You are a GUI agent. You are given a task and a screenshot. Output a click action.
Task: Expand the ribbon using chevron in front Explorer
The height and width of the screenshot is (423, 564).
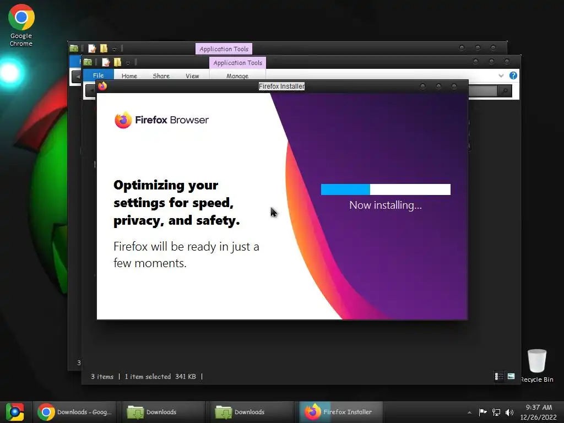[501, 75]
